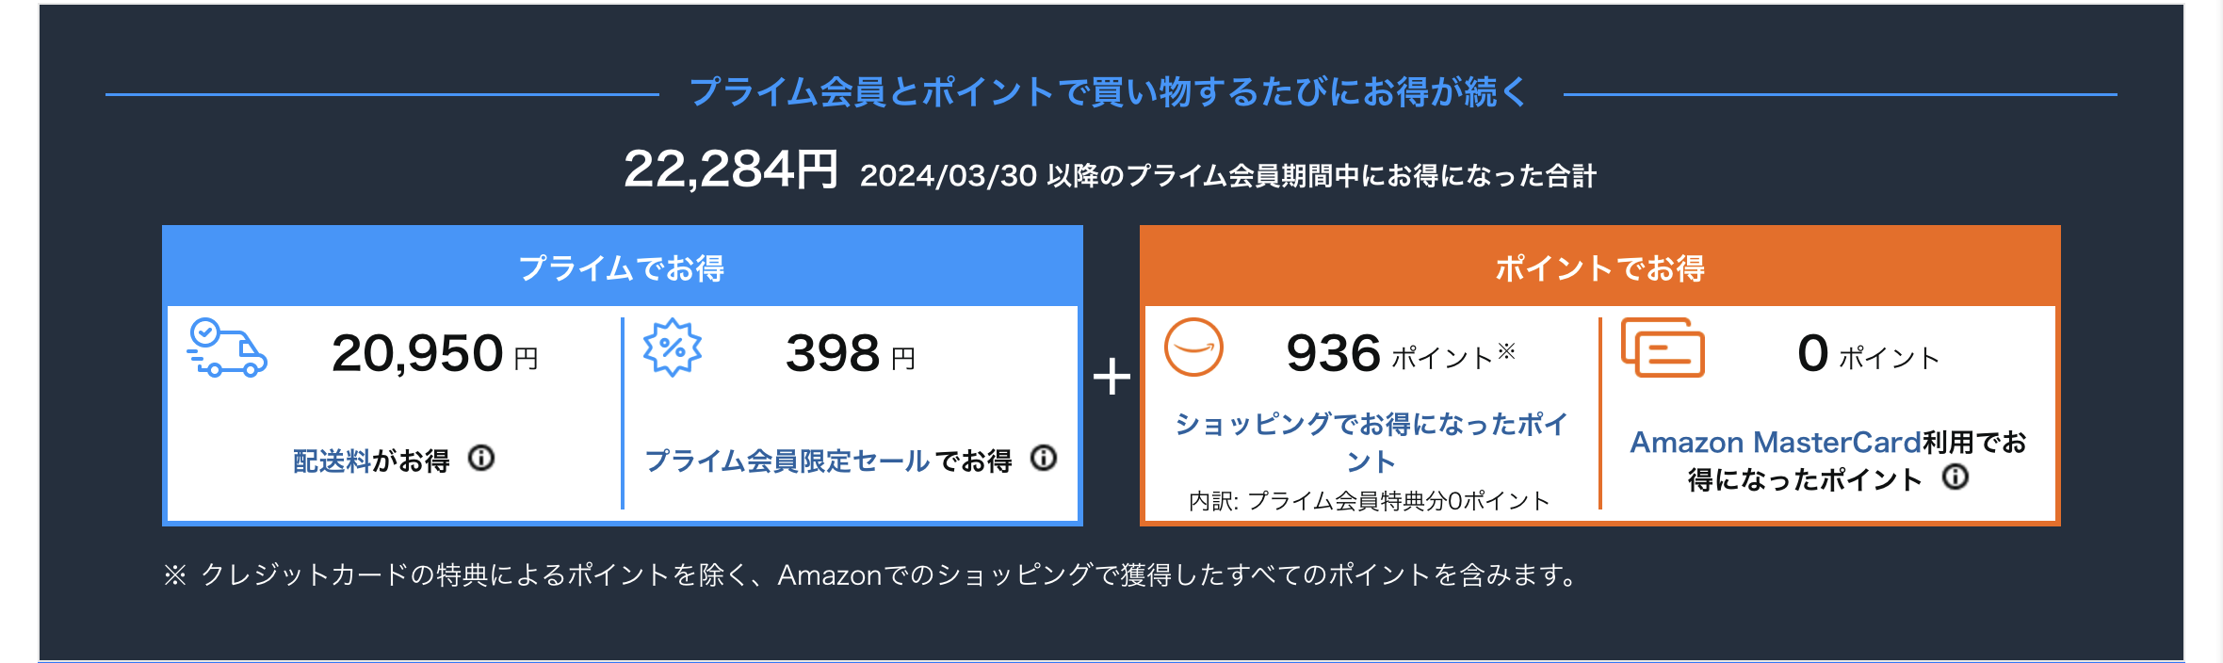Open the プライム会員限定セール link
Screen dimensions: 2223x663
(787, 461)
